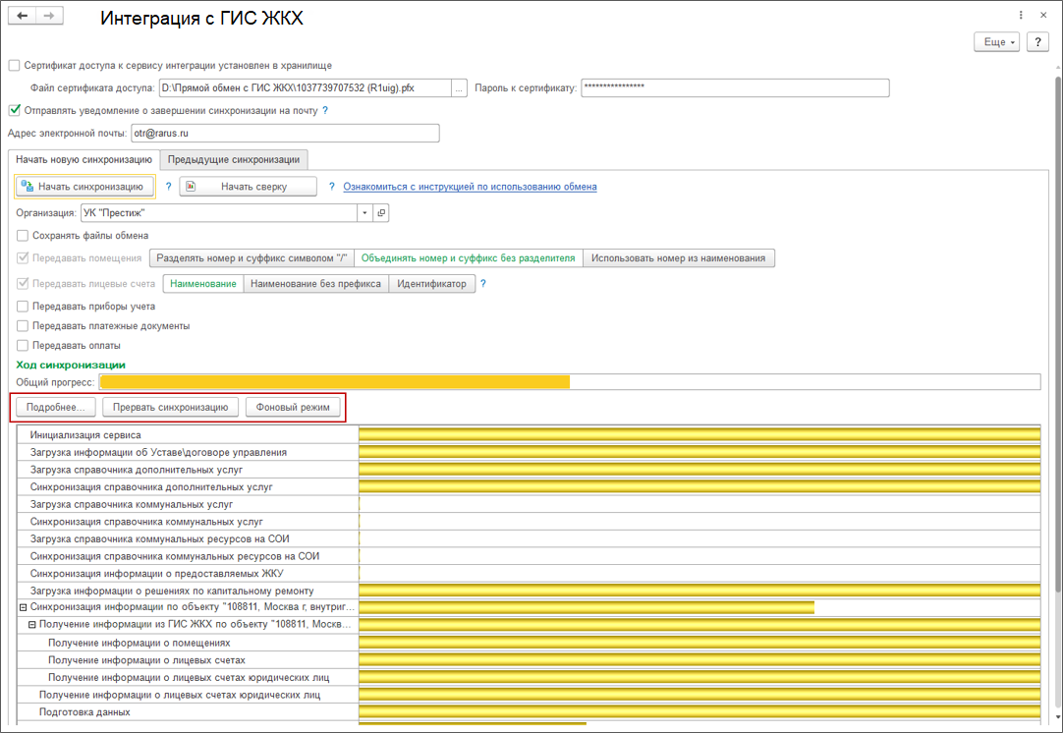Image resolution: width=1063 pixels, height=733 pixels.
Task: Click help mark next to Идентификатор option
Action: pyautogui.click(x=483, y=284)
